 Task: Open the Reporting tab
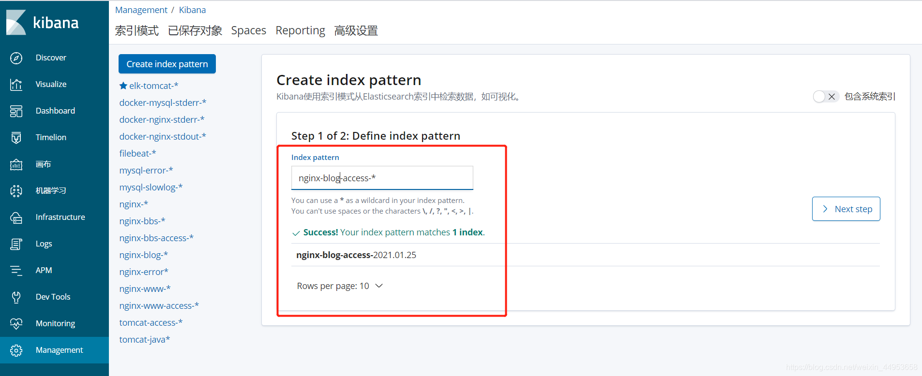pos(301,30)
